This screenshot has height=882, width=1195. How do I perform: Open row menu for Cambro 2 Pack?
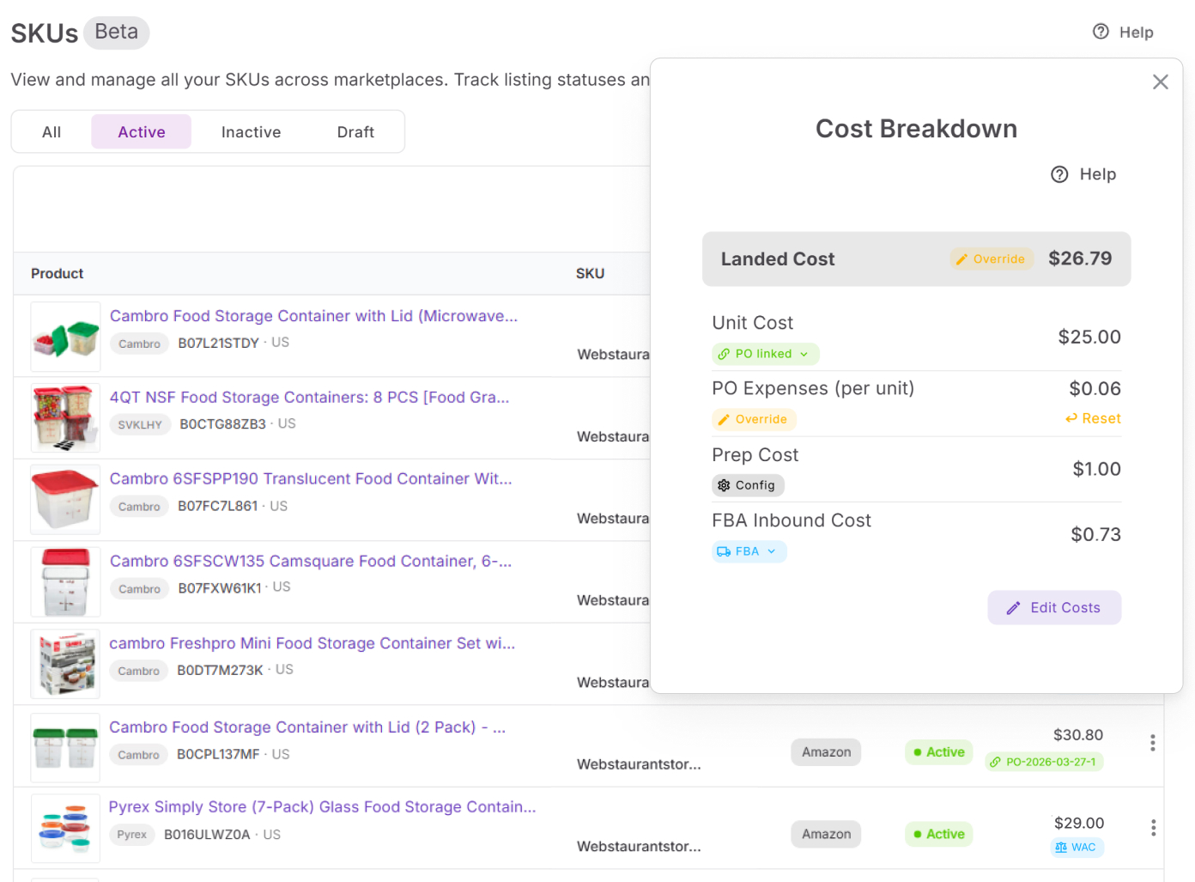click(1152, 743)
